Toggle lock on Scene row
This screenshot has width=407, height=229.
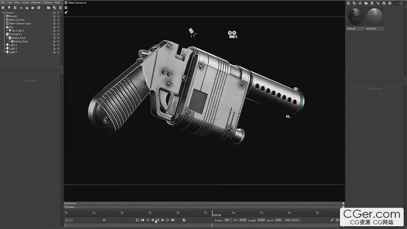pos(55,12)
